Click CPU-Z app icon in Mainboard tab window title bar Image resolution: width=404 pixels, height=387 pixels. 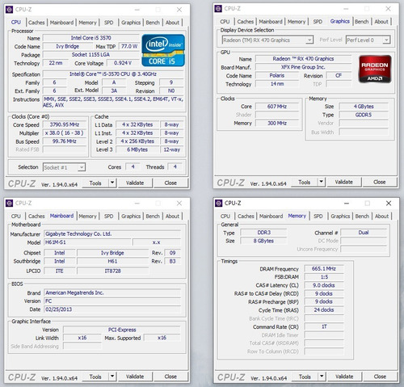click(9, 203)
